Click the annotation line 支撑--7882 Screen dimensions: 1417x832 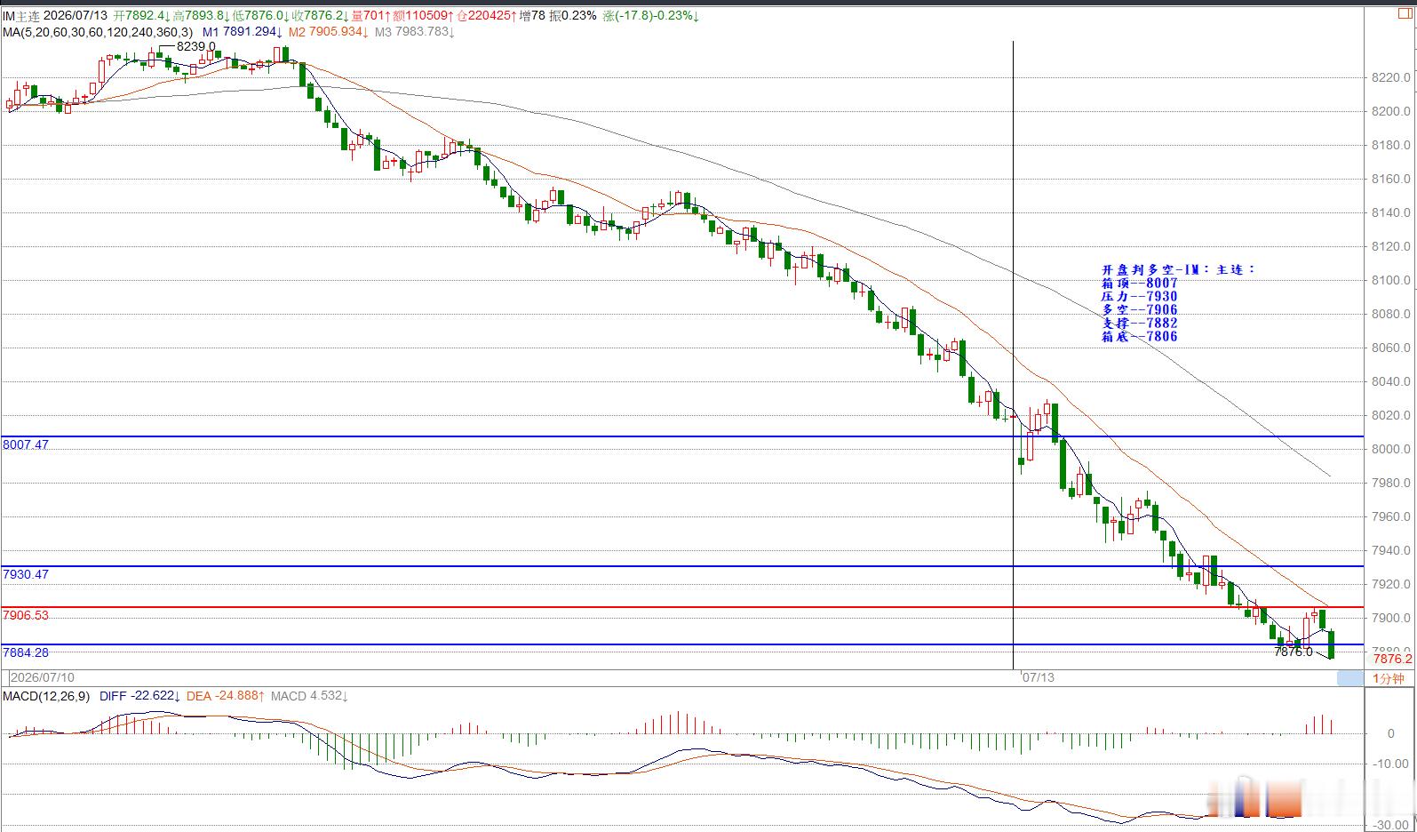(x=1140, y=323)
